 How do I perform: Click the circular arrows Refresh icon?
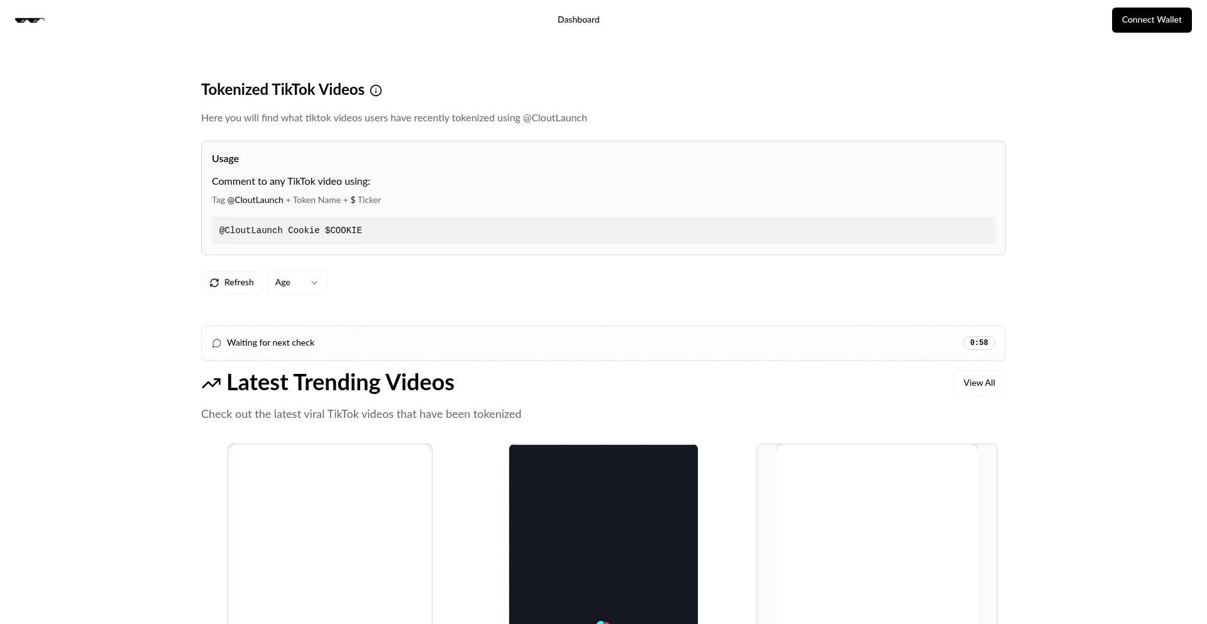click(x=214, y=283)
